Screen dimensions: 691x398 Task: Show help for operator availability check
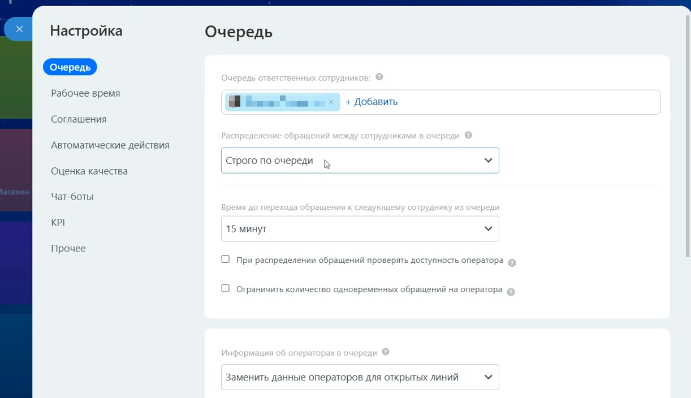point(512,263)
